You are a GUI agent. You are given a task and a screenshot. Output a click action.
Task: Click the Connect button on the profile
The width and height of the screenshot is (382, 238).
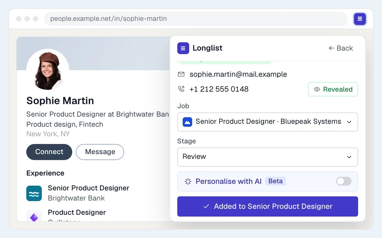(x=49, y=152)
